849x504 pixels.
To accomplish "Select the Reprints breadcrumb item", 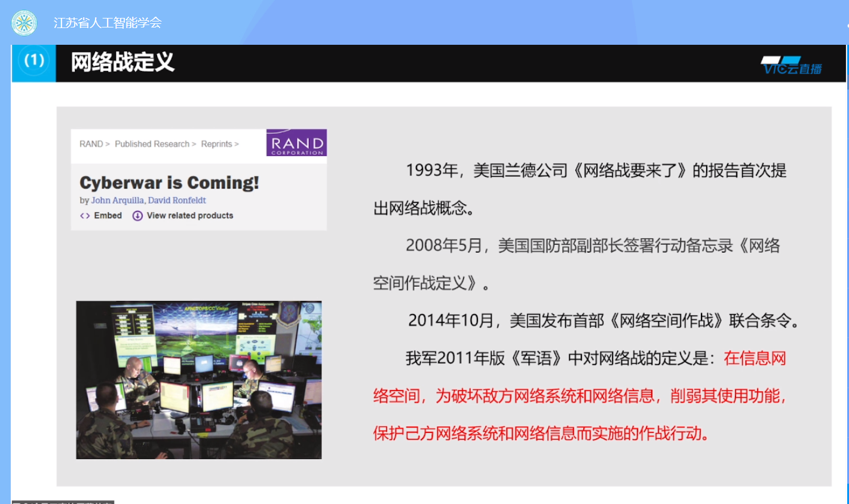I will tap(216, 144).
